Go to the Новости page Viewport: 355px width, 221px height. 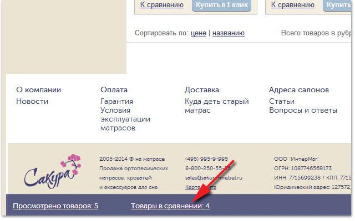(32, 102)
